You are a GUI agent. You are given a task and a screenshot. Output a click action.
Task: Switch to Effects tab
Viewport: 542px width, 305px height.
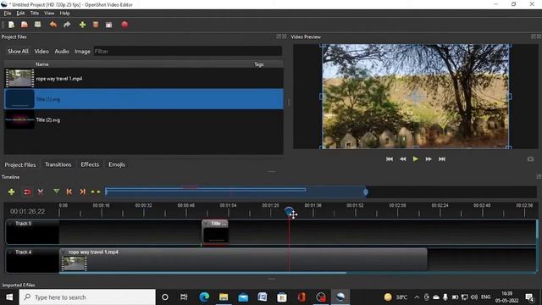point(90,164)
